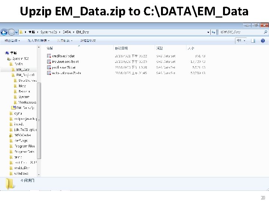Screen dimensions: 269x202
Task: Select the DATA folder in navigation tree
Action: click(x=19, y=64)
